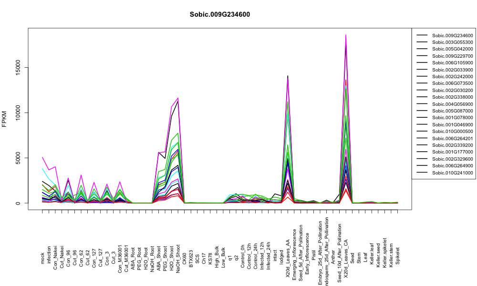Screen dimensions: 477x286
Task: Click the black peak above X20d_Leaves_AA
Action: [288, 76]
